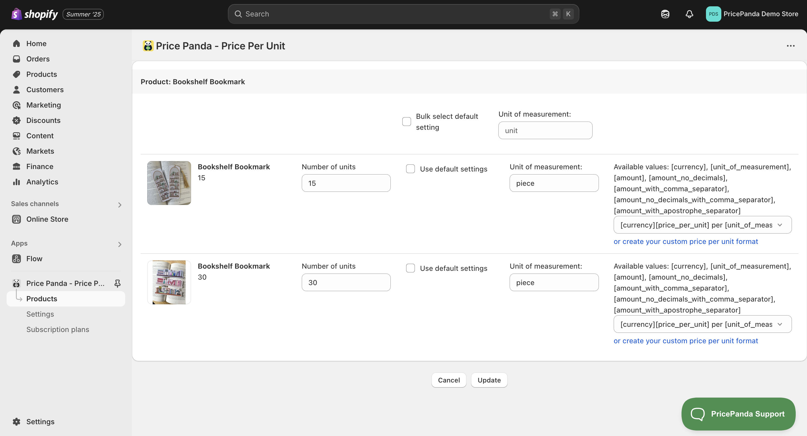Click custom price format link for 30-unit variant
Viewport: 807px width, 436px height.
pos(685,341)
